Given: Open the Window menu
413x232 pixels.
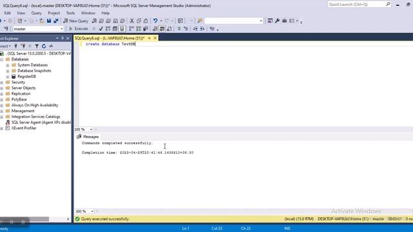Looking at the screenshot, I should [x=88, y=13].
